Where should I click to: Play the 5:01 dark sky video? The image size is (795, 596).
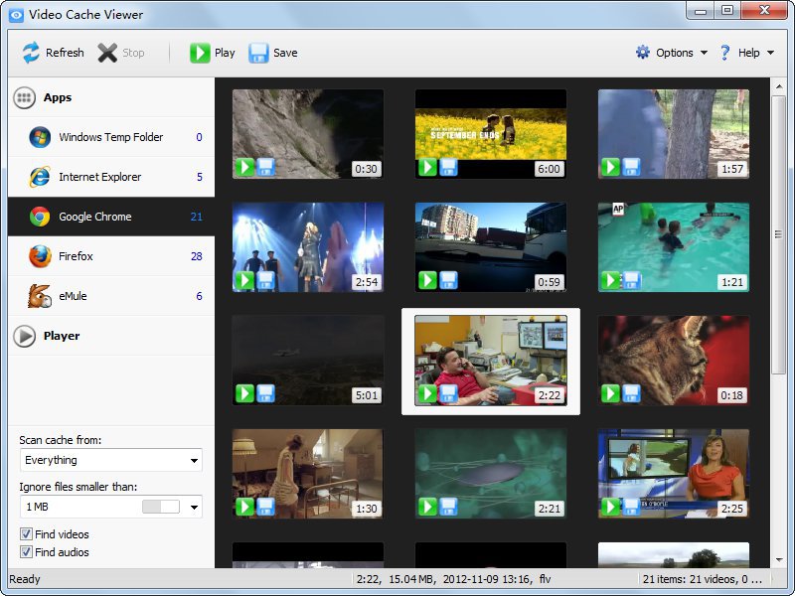[x=244, y=393]
